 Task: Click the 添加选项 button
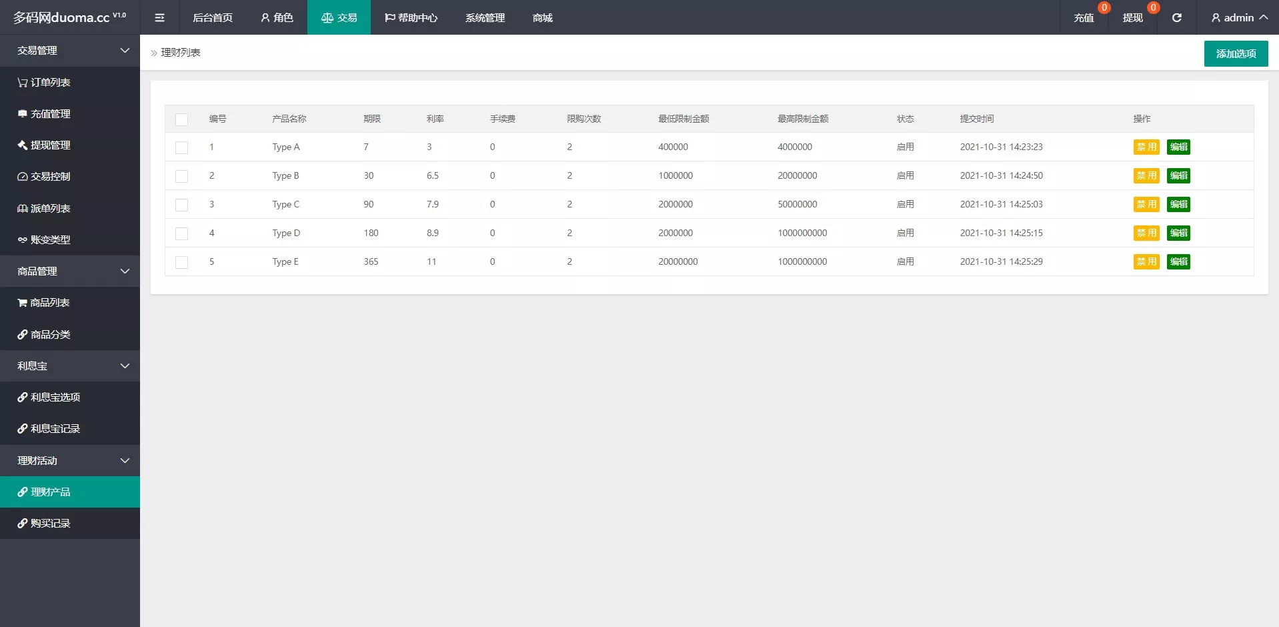click(1236, 53)
